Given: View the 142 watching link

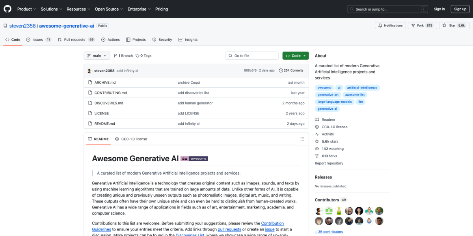Looking at the screenshot, I should tap(329, 149).
